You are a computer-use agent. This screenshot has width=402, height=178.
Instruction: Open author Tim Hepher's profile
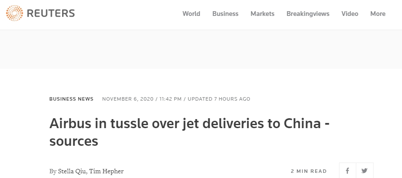click(x=107, y=171)
